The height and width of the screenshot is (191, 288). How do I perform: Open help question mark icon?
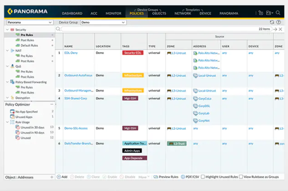pyautogui.click(x=279, y=22)
